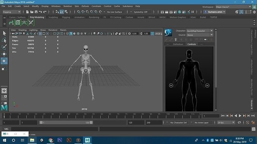Open the Workspace Maya Classic dropdown

click(x=233, y=7)
